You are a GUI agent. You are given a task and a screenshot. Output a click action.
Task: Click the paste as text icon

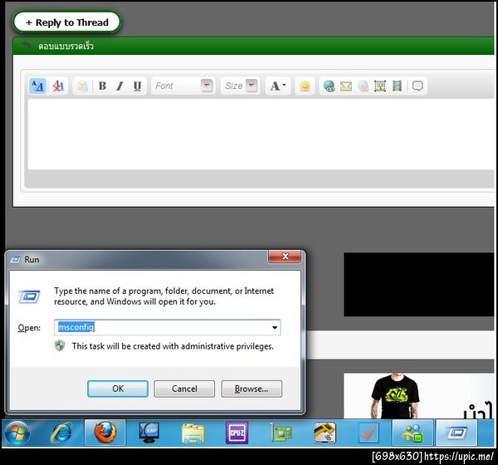click(x=82, y=86)
